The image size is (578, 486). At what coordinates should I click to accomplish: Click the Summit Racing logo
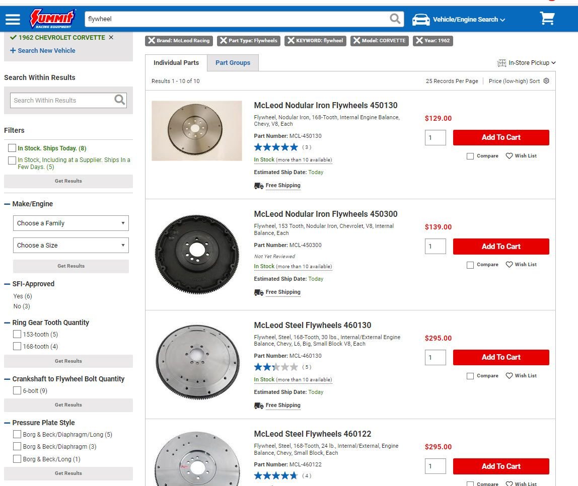[52, 19]
